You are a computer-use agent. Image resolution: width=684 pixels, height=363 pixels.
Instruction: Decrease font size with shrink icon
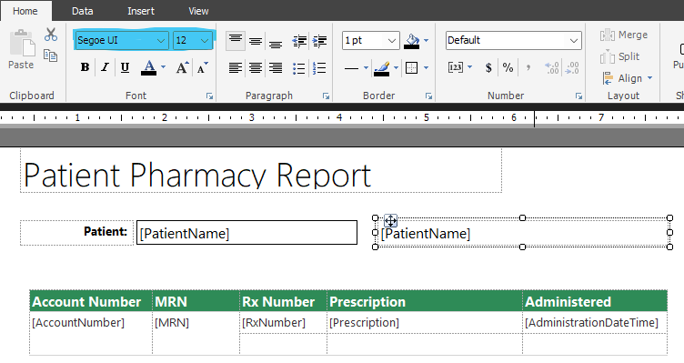(202, 67)
